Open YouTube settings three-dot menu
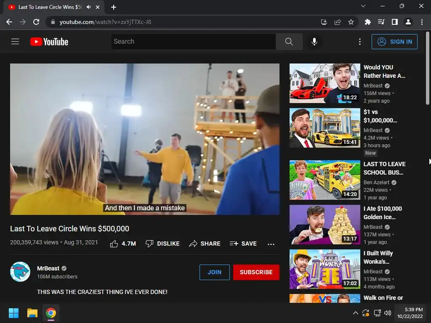 (x=360, y=42)
